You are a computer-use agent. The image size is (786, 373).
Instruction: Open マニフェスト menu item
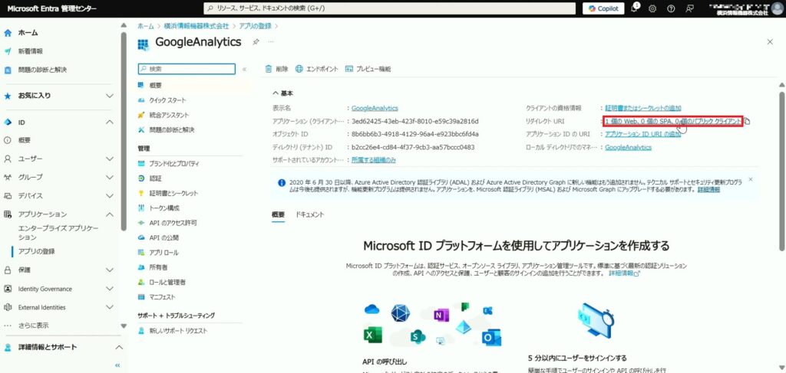(163, 297)
